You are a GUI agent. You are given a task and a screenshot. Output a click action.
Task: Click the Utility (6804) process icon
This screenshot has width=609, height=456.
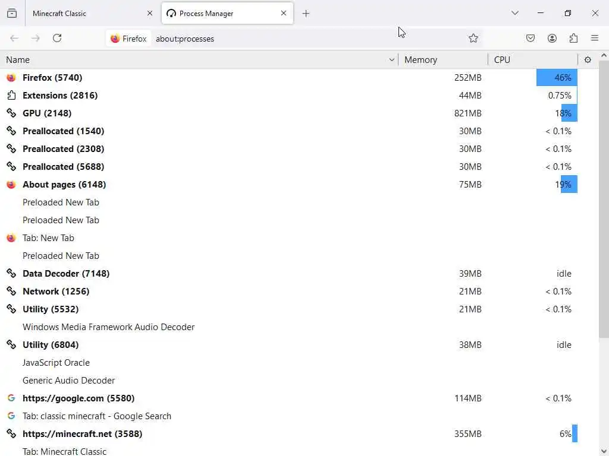pos(11,345)
